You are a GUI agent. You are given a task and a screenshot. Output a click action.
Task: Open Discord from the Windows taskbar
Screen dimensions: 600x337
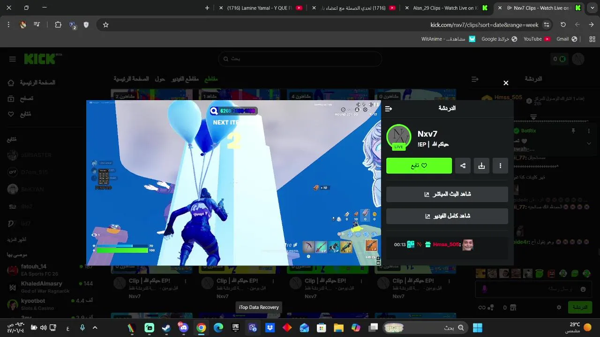[x=183, y=328]
